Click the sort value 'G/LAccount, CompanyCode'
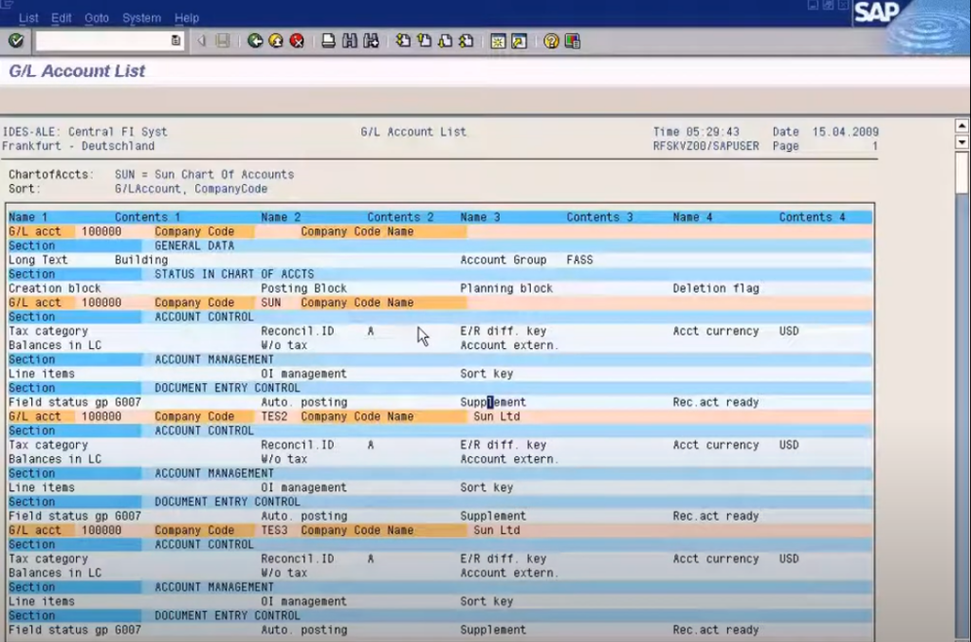Screen dimensions: 971x642 (x=191, y=189)
